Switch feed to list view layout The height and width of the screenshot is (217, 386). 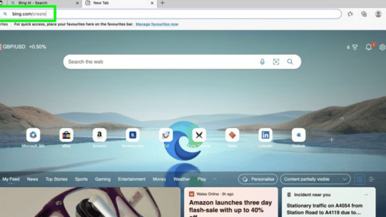click(372, 179)
